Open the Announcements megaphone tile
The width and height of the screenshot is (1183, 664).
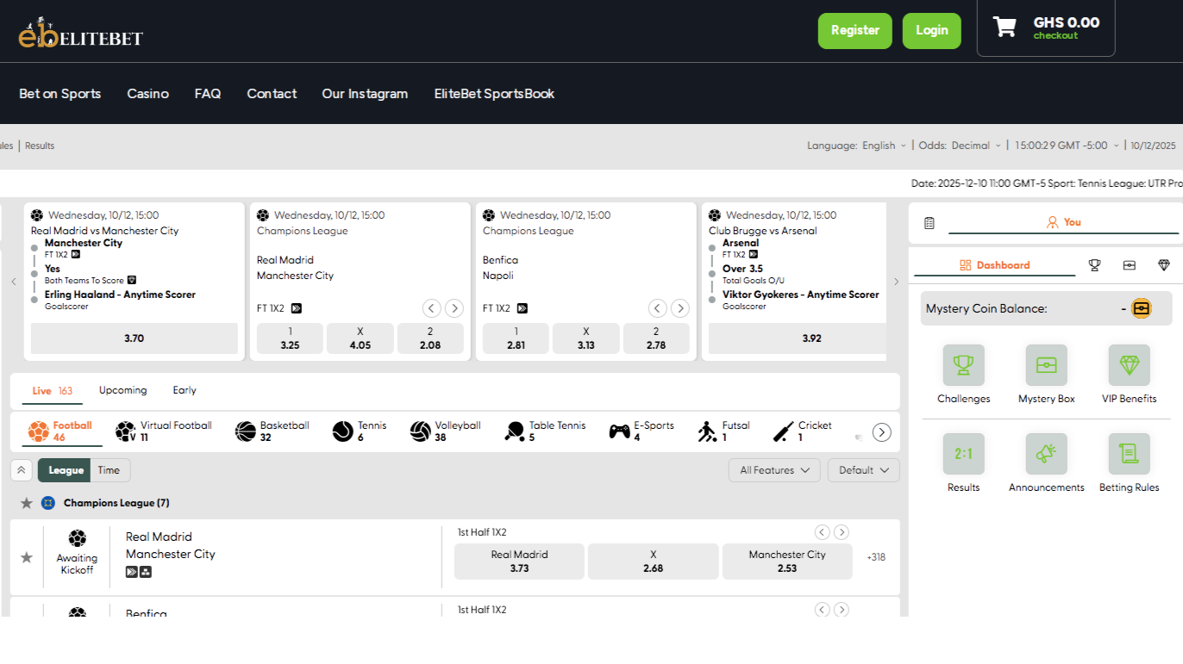pyautogui.click(x=1046, y=454)
